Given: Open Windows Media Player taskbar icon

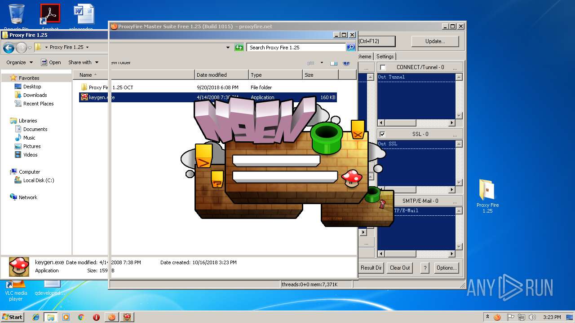Looking at the screenshot, I should coord(66,317).
